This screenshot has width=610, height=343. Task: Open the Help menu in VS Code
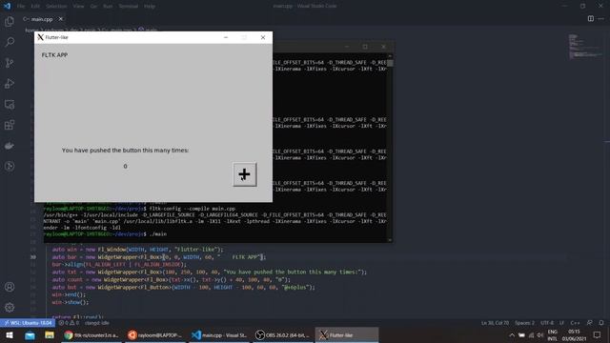coord(150,7)
